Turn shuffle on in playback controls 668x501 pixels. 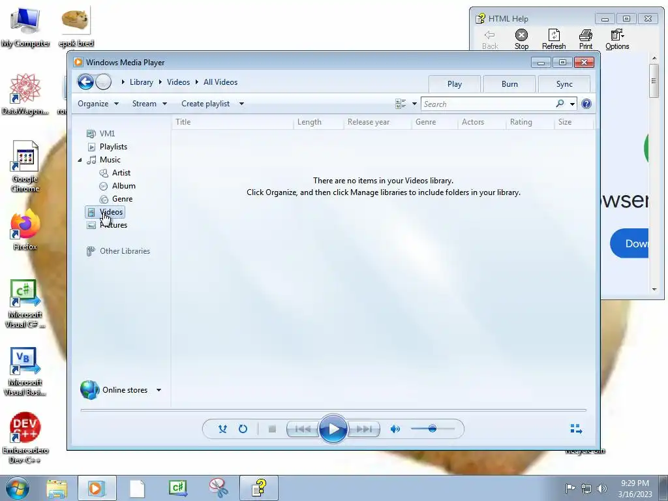coord(222,429)
